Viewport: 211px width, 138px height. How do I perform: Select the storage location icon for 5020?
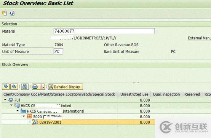coord(29,116)
